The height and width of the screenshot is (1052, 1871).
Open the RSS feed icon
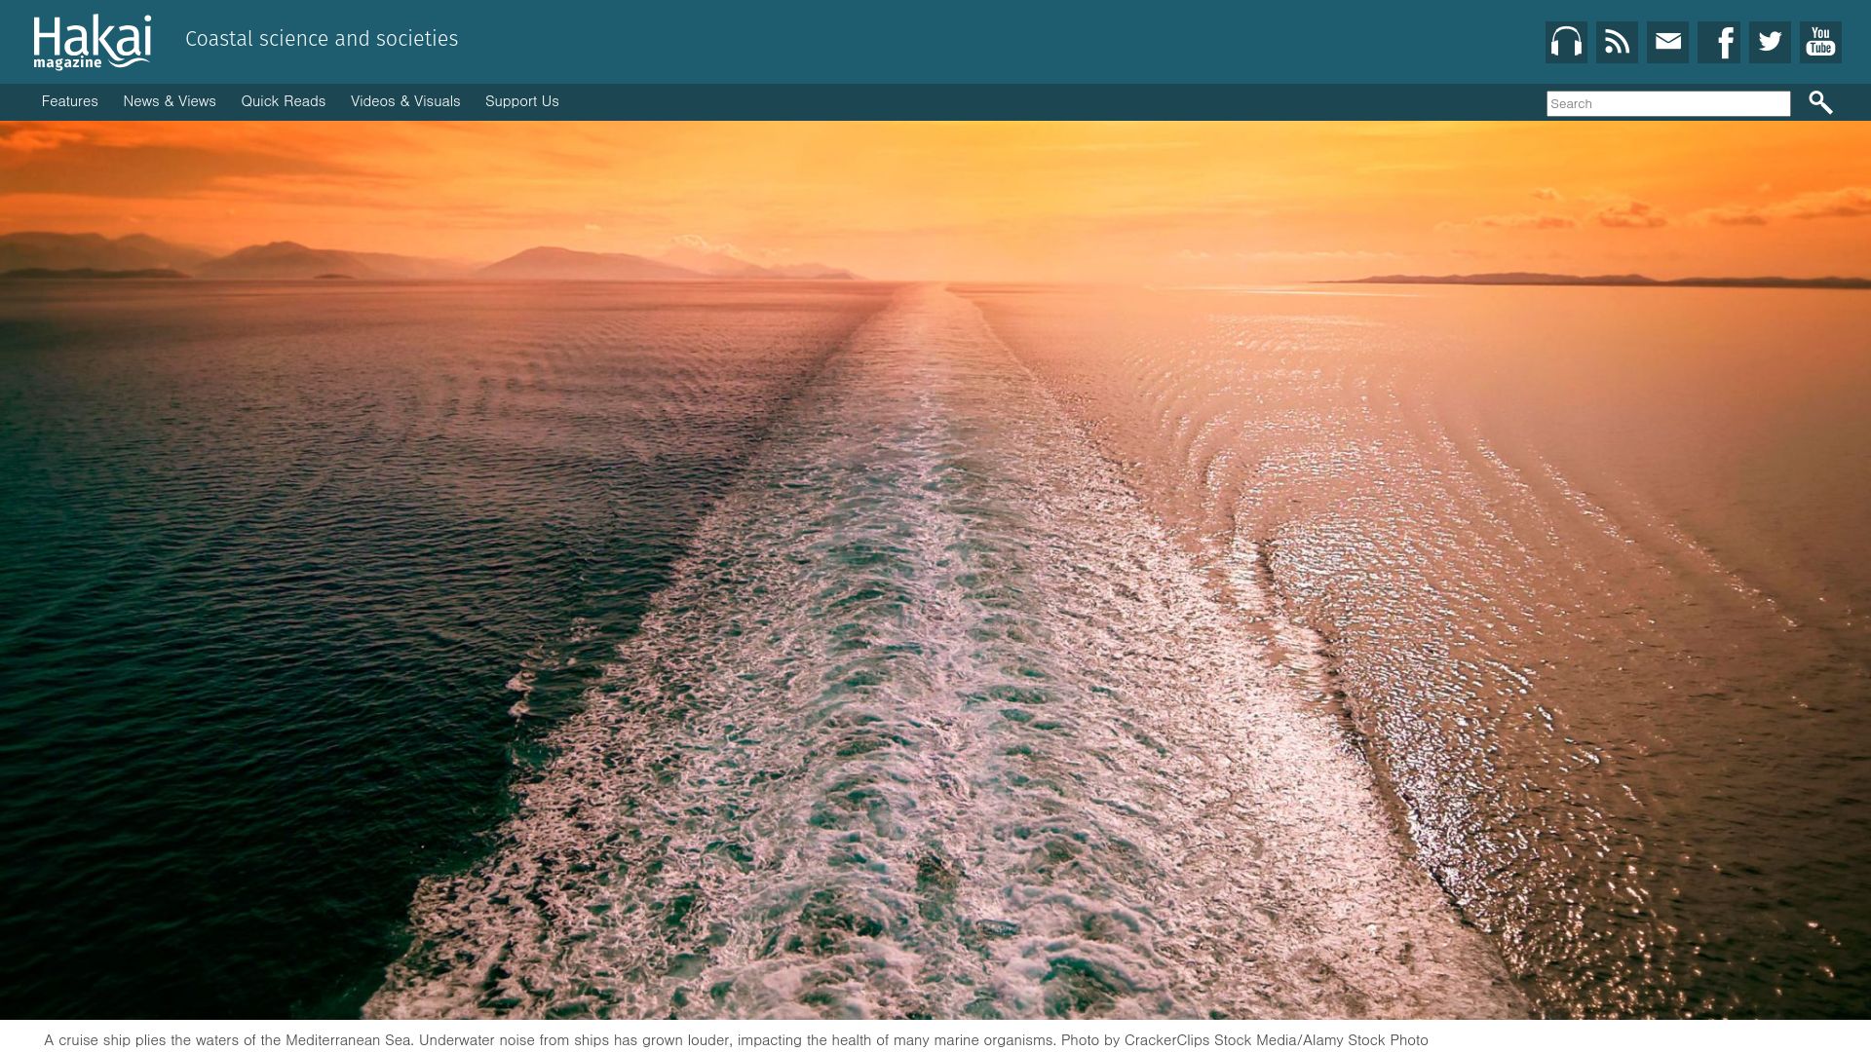click(x=1617, y=42)
